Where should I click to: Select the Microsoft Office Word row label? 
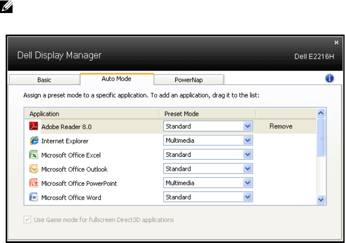(71, 197)
